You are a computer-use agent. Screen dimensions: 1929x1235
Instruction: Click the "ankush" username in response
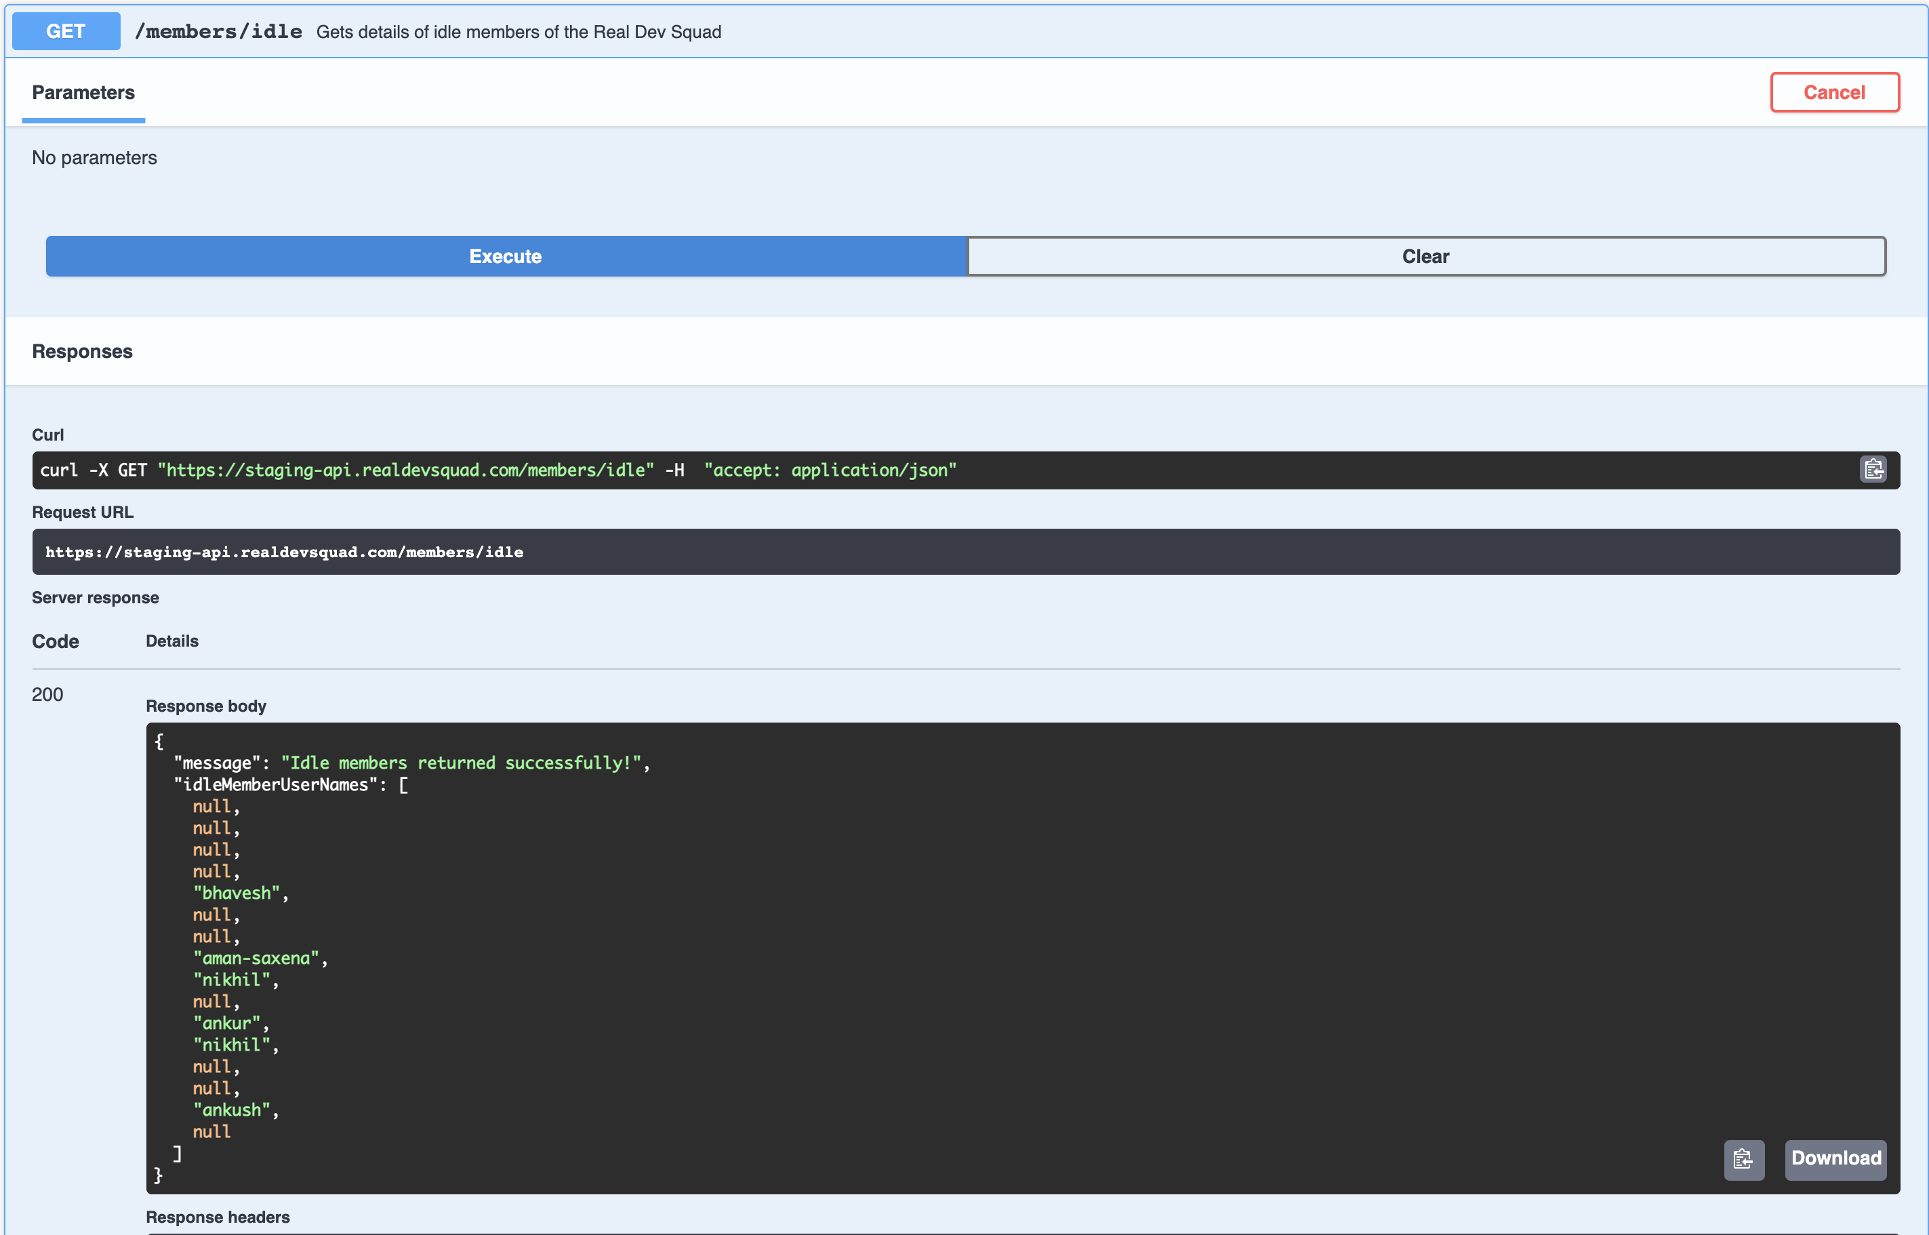coord(232,1110)
